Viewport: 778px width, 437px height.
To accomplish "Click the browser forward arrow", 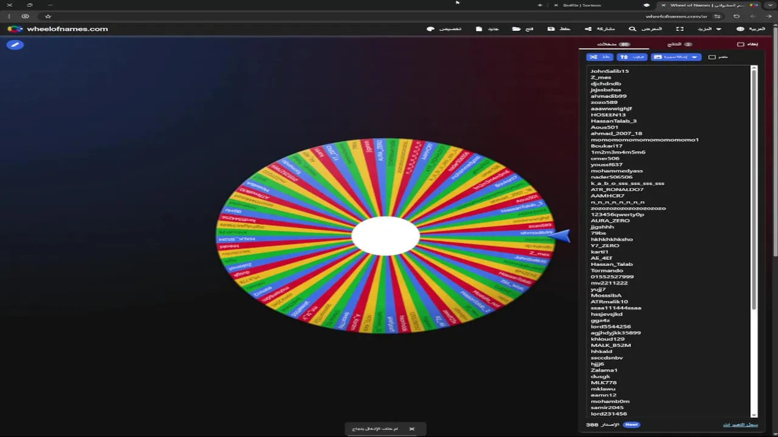I will tap(754, 16).
